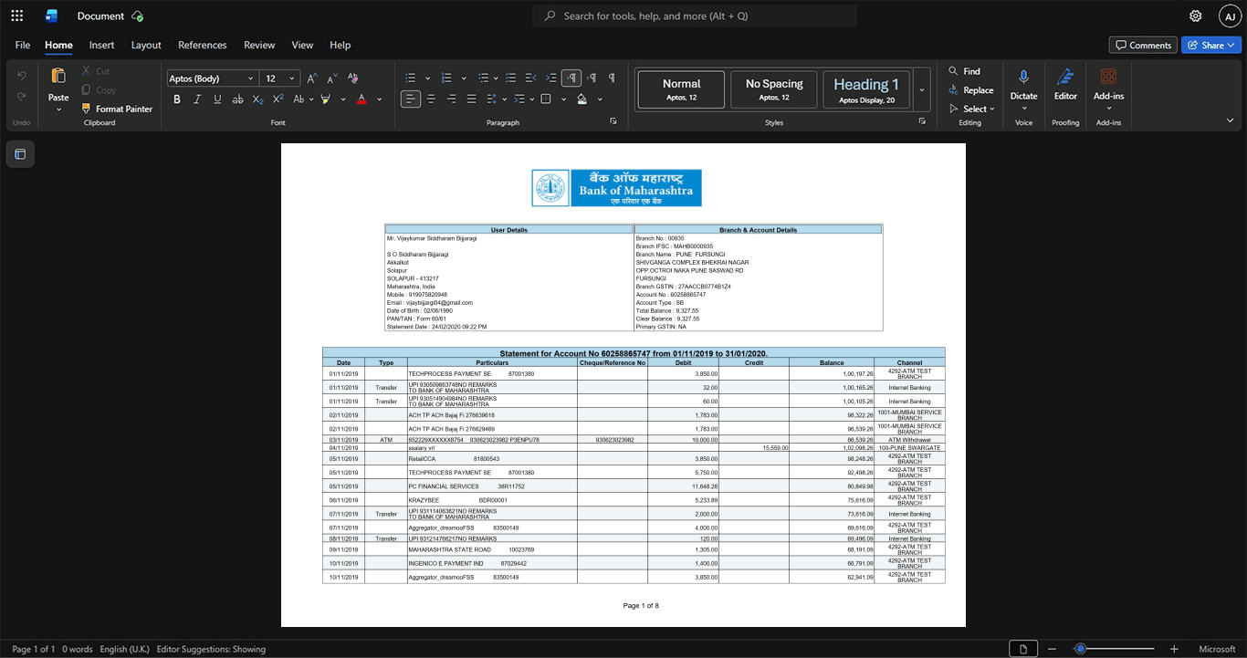Clear all formatting icon
The height and width of the screenshot is (658, 1247).
[x=353, y=78]
